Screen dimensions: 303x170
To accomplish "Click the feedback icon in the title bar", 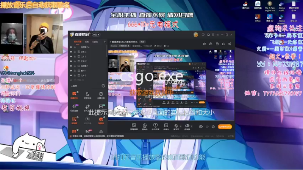I will tap(203, 35).
